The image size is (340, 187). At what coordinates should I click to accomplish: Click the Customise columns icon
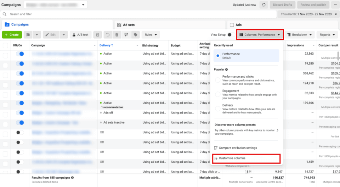click(216, 158)
